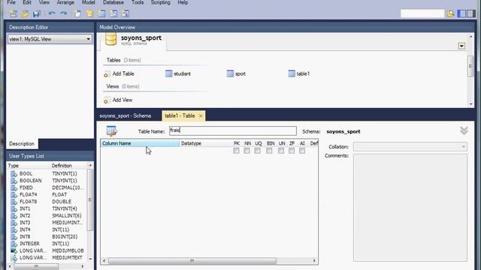
Task: Save the model with the floppy icon
Action: pyautogui.click(x=37, y=13)
